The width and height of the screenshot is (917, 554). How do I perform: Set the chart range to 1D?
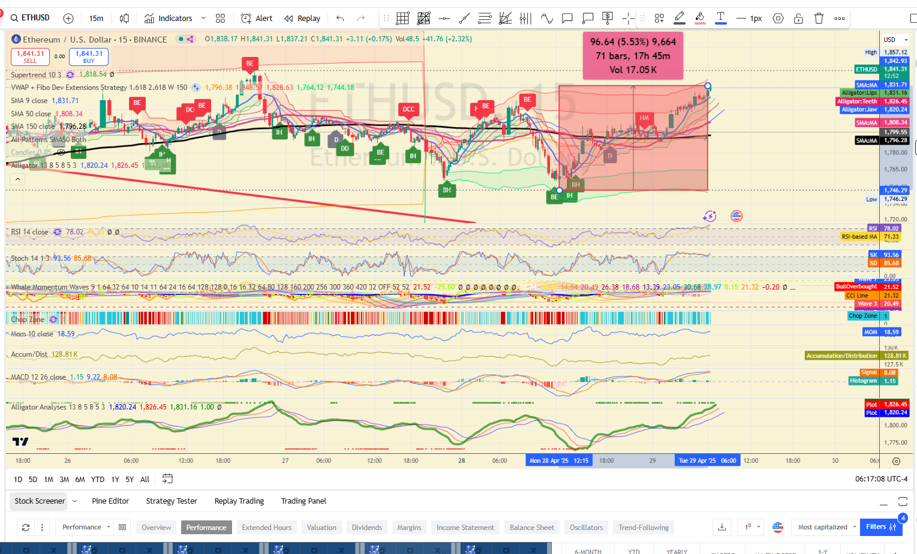pos(18,479)
